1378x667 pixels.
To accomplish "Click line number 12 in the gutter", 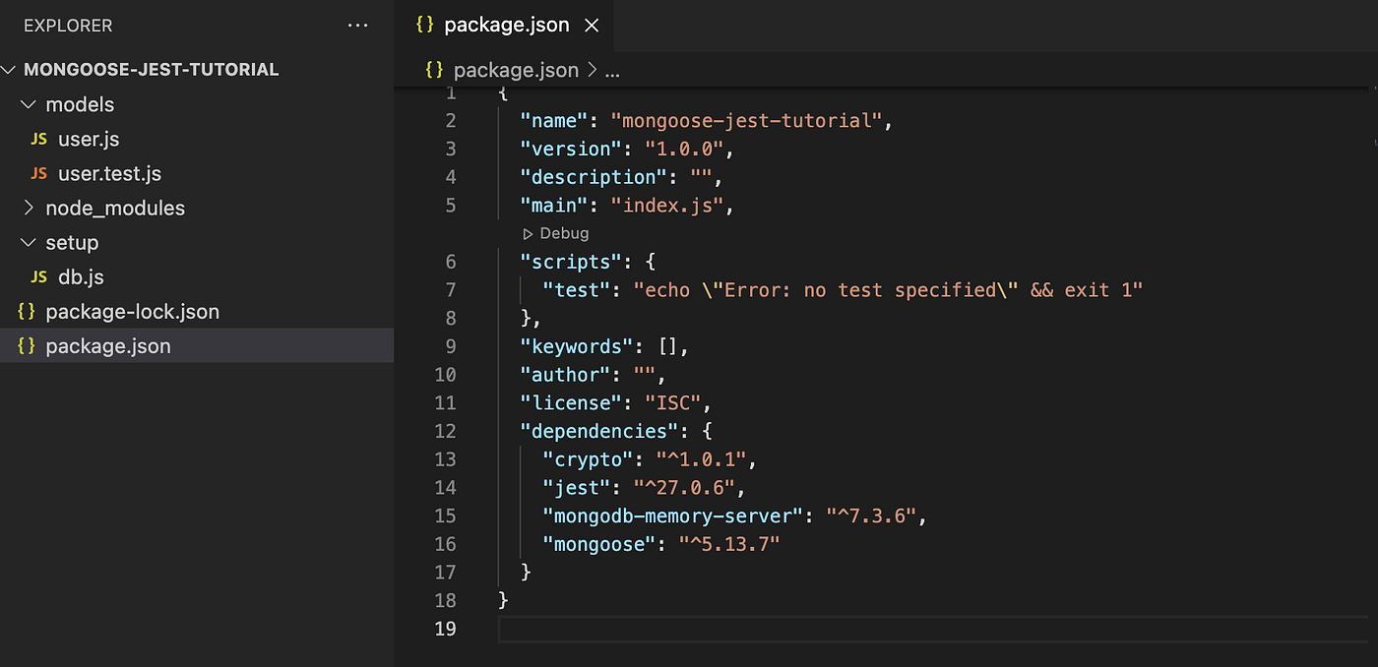I will point(445,432).
